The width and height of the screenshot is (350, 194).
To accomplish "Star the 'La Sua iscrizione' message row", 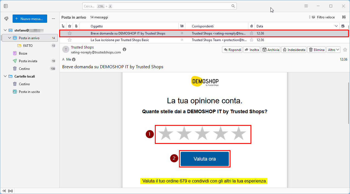I will tap(70, 40).
